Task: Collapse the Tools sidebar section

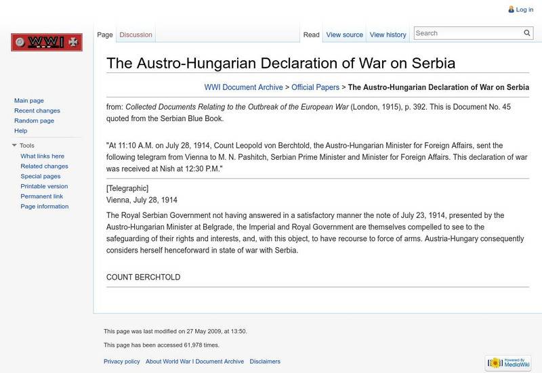Action: point(15,146)
